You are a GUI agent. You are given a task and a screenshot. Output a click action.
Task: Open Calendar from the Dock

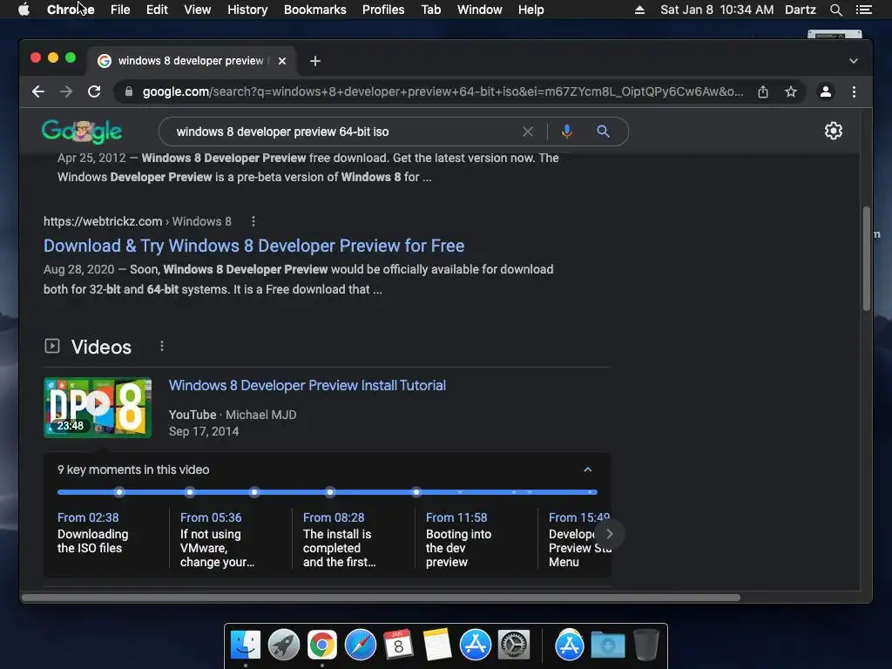(x=398, y=645)
